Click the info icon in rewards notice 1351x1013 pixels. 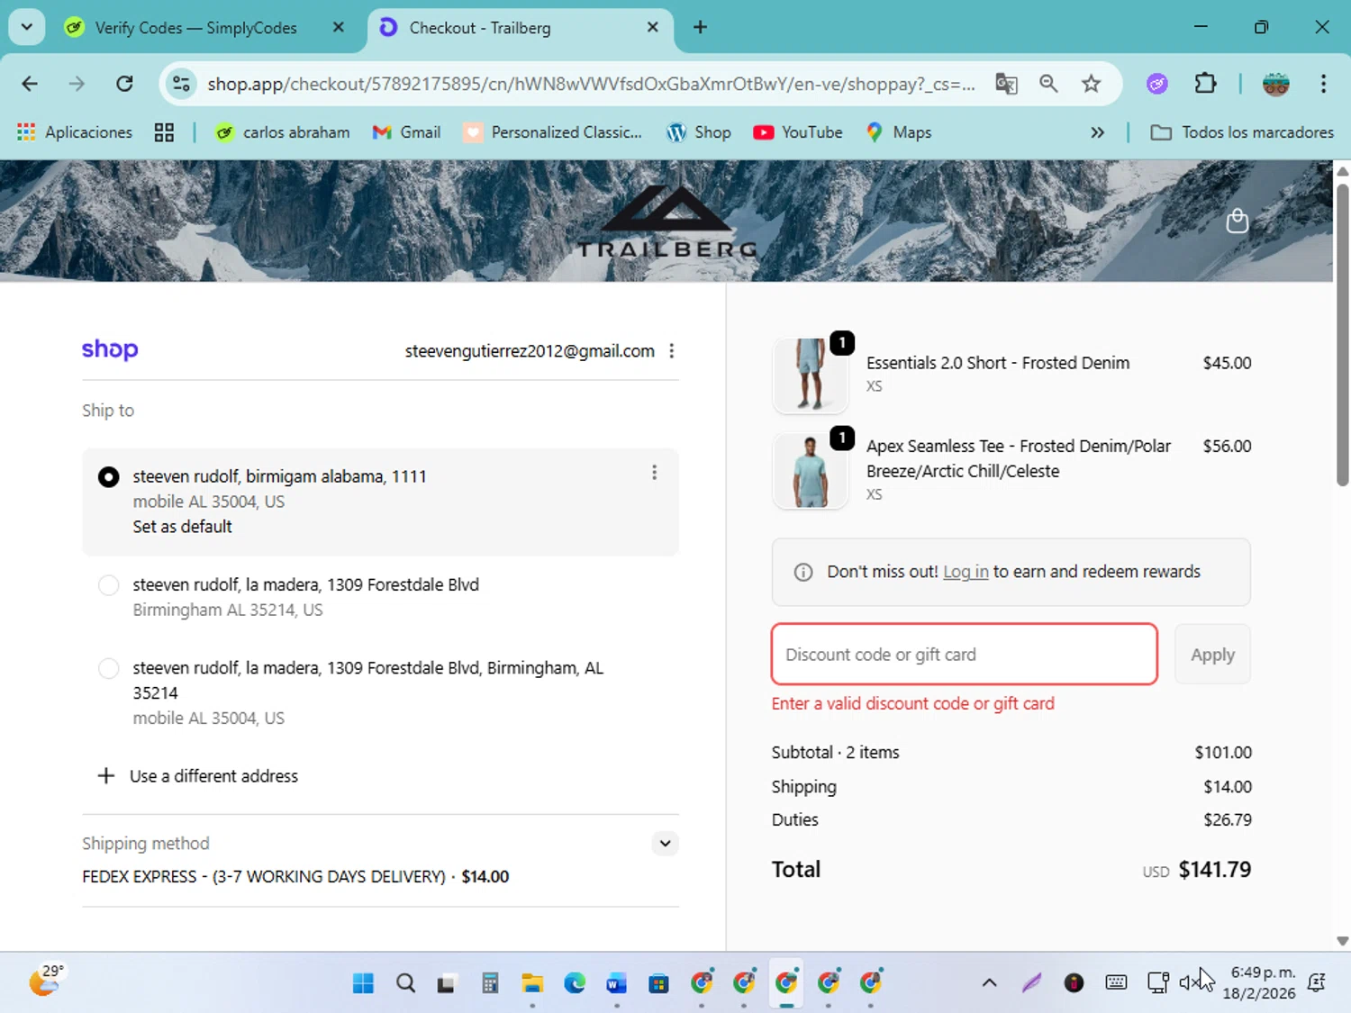pos(802,572)
